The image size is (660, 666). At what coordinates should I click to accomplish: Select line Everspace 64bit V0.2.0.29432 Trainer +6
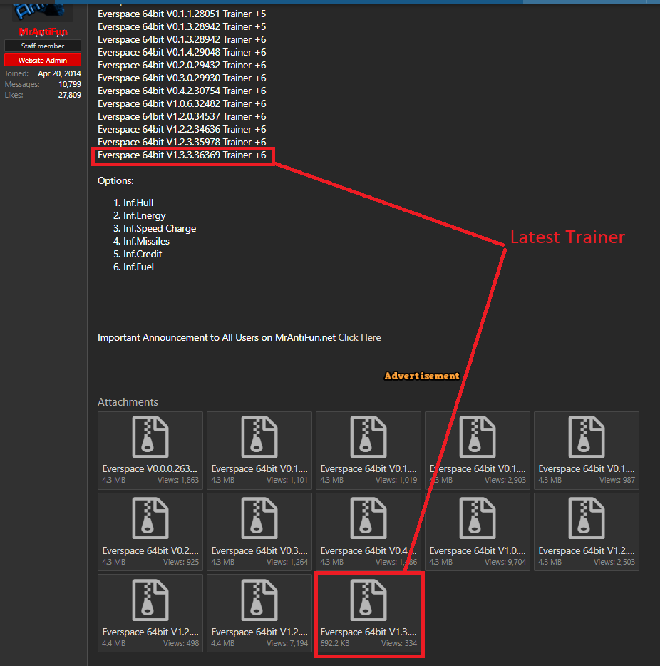pyautogui.click(x=182, y=66)
